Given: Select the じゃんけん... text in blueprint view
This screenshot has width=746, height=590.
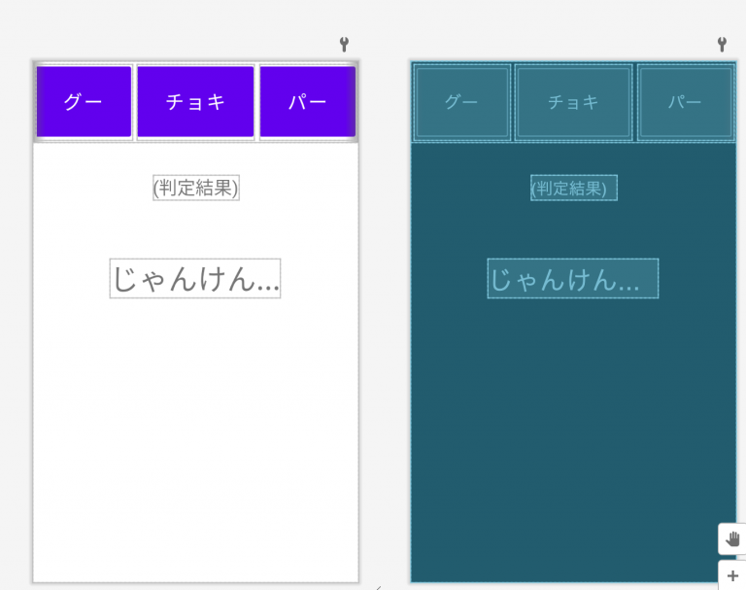Looking at the screenshot, I should 573,279.
